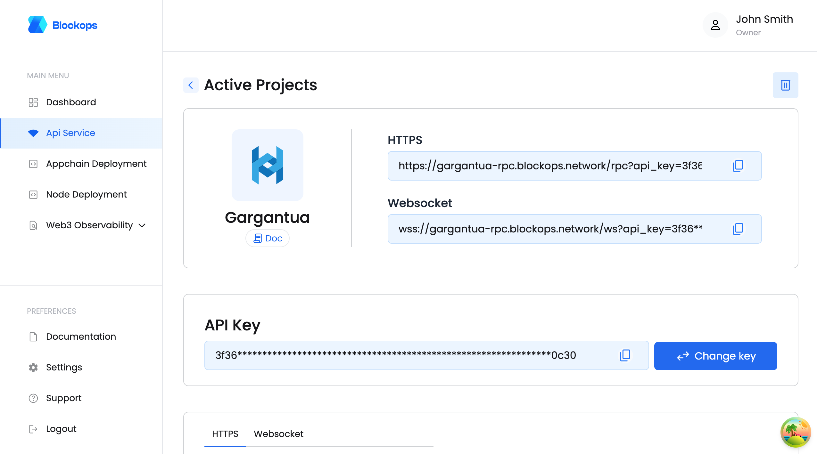
Task: Select the HTTPS tab
Action: coord(225,434)
